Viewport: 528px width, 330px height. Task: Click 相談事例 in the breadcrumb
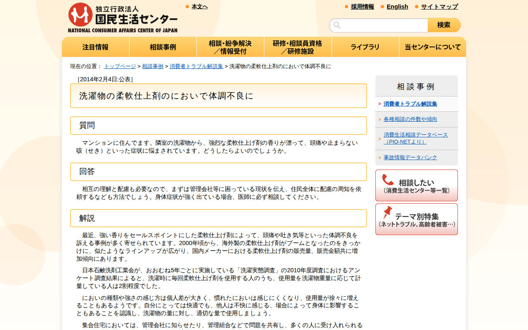(153, 66)
